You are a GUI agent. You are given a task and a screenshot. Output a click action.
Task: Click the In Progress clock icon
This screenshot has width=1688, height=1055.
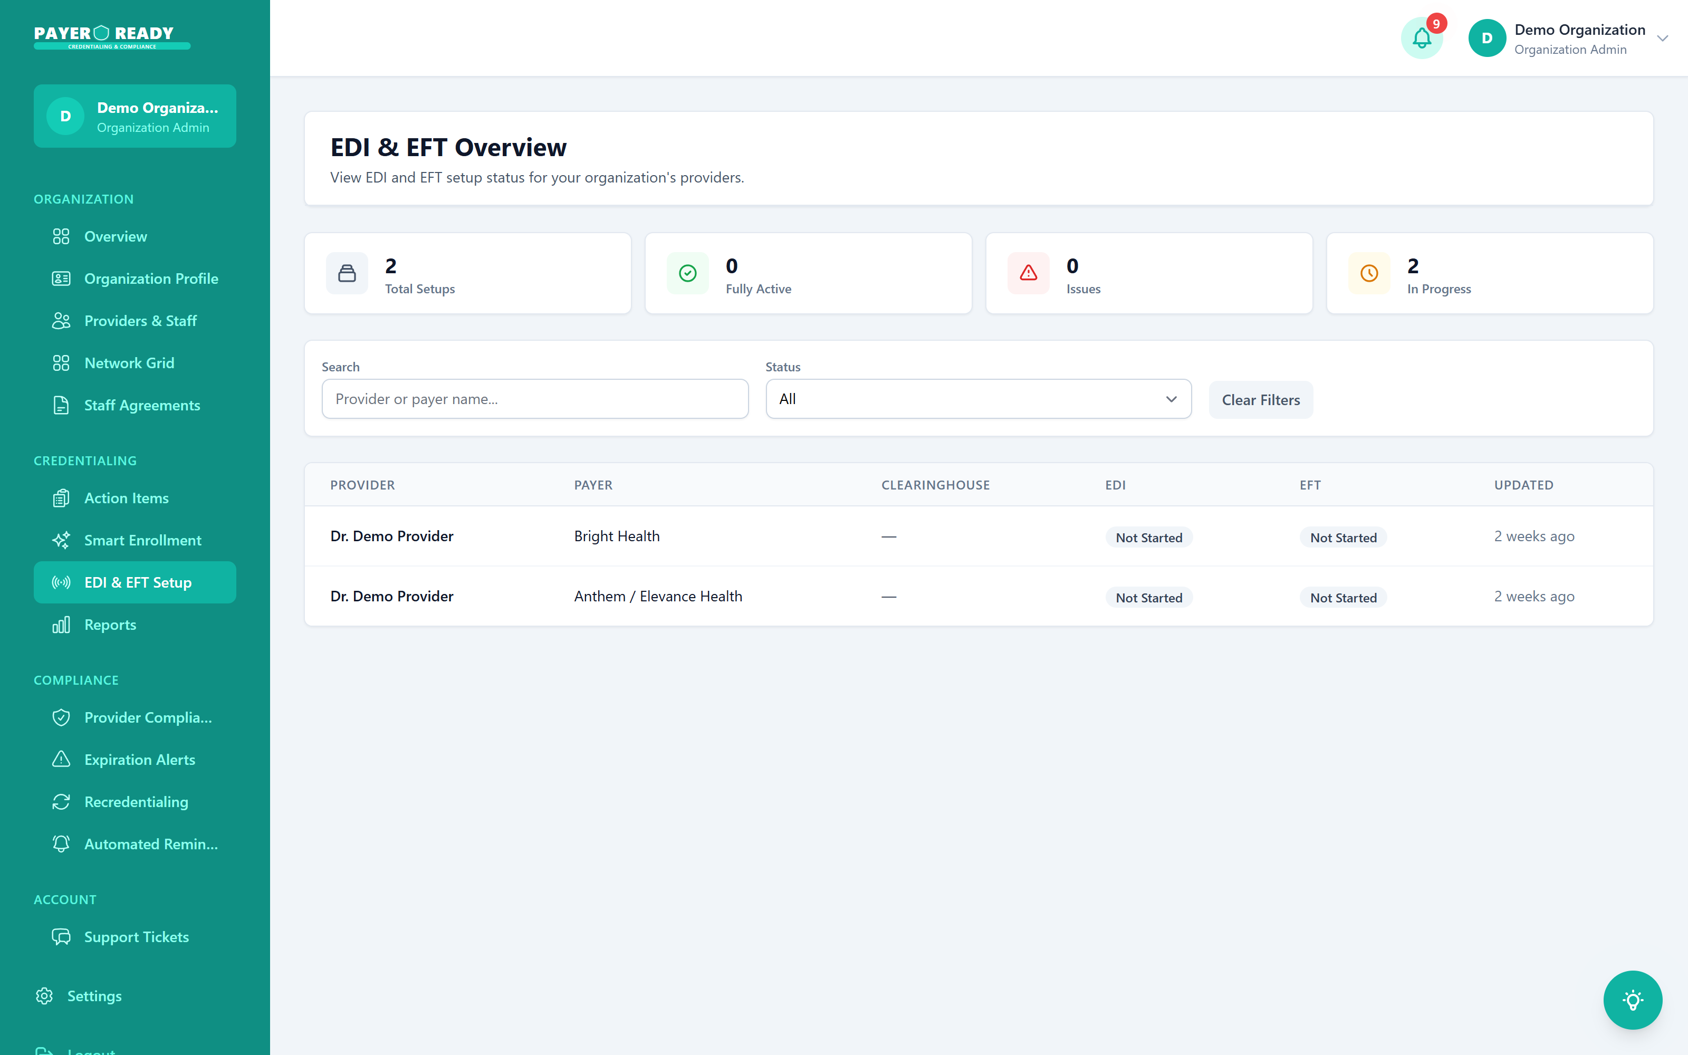pos(1369,273)
